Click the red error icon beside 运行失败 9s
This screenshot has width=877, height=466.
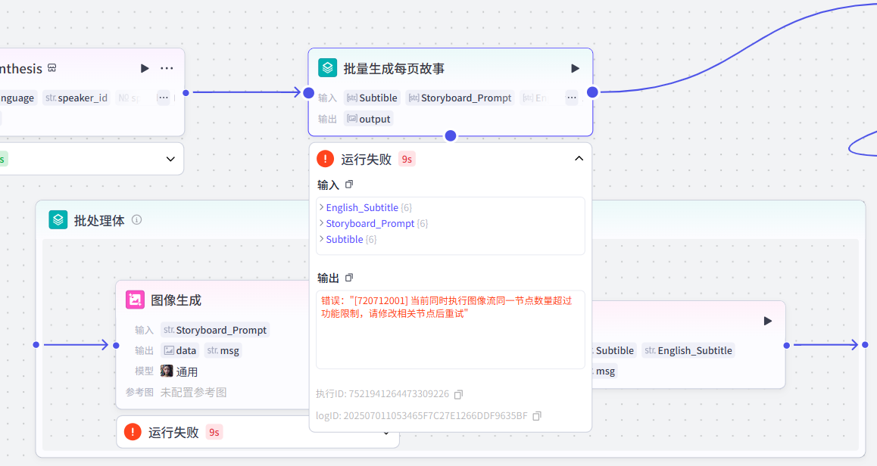click(x=325, y=159)
